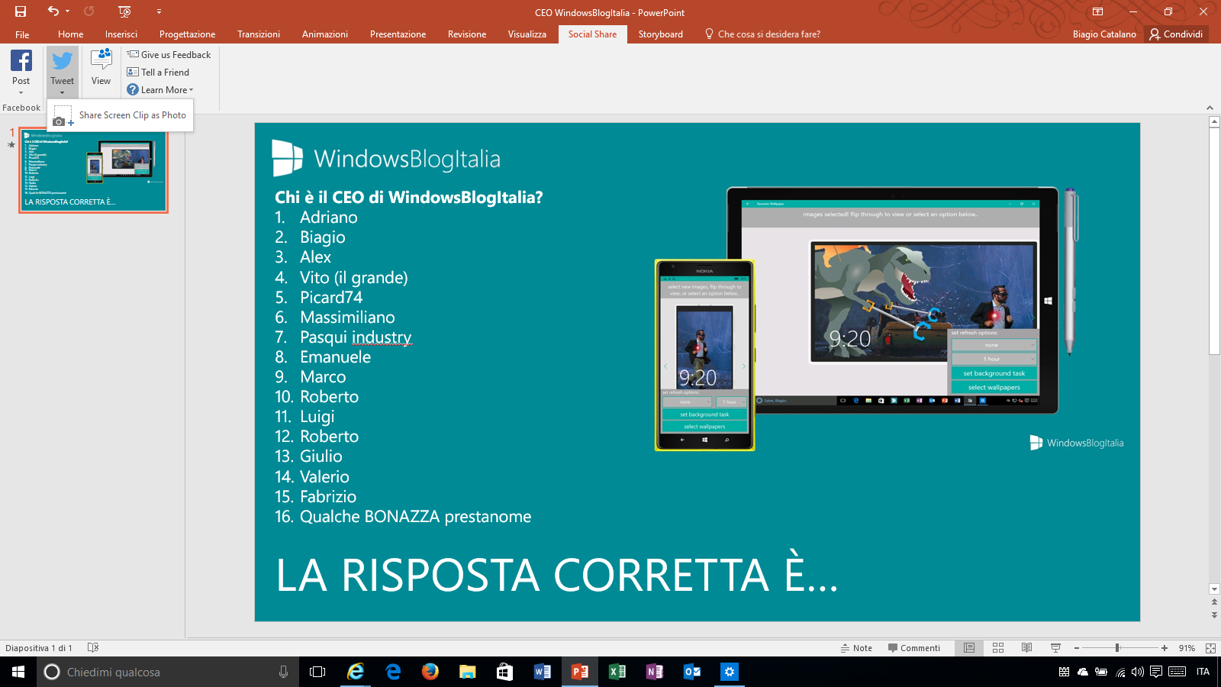Click Tell a Friend

tap(158, 73)
